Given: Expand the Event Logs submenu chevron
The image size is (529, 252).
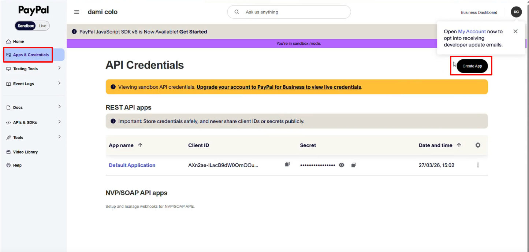Looking at the screenshot, I should [59, 83].
